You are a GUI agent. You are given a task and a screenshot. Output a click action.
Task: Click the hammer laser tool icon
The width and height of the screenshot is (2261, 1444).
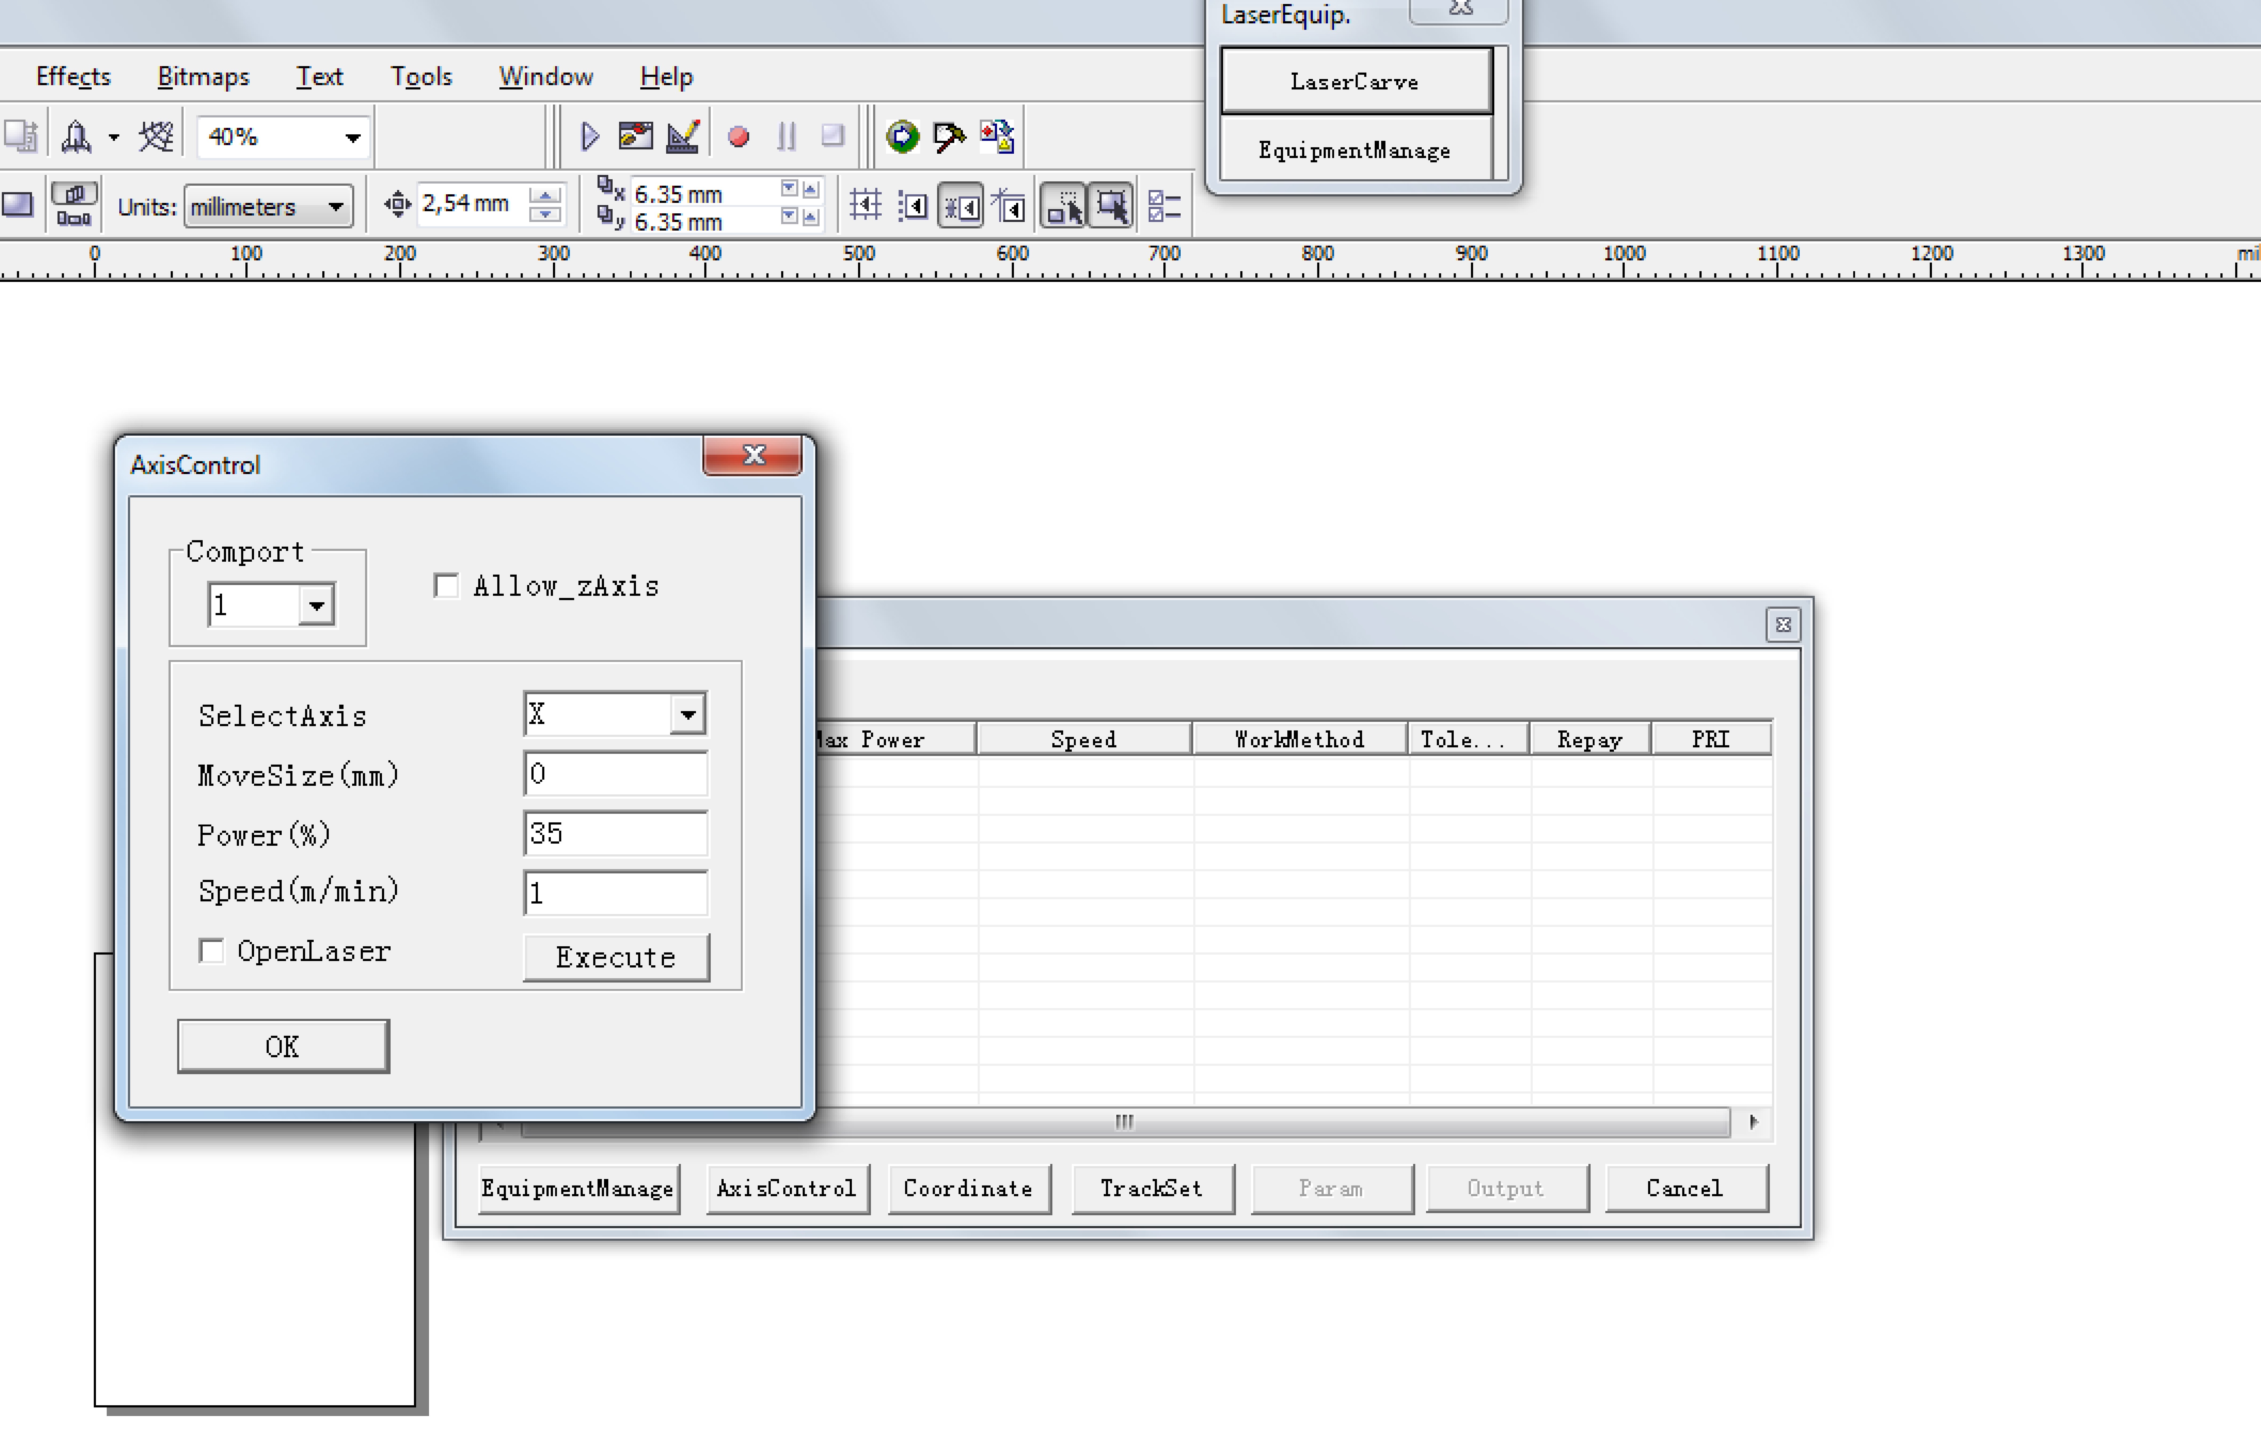pos(949,137)
